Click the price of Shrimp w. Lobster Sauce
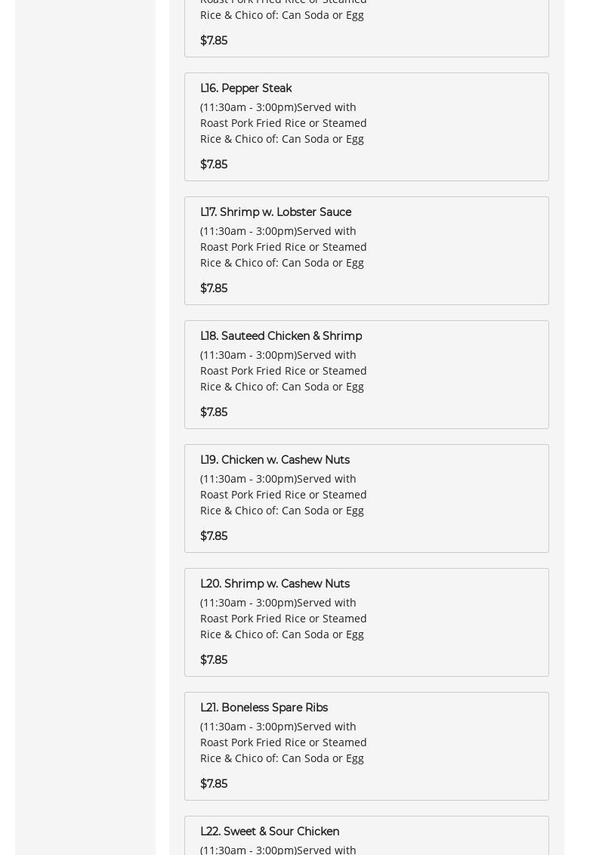The width and height of the screenshot is (593, 855). click(x=214, y=289)
